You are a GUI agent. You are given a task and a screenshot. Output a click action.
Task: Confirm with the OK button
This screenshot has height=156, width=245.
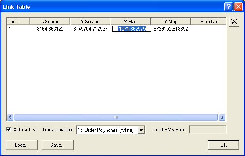point(223,145)
